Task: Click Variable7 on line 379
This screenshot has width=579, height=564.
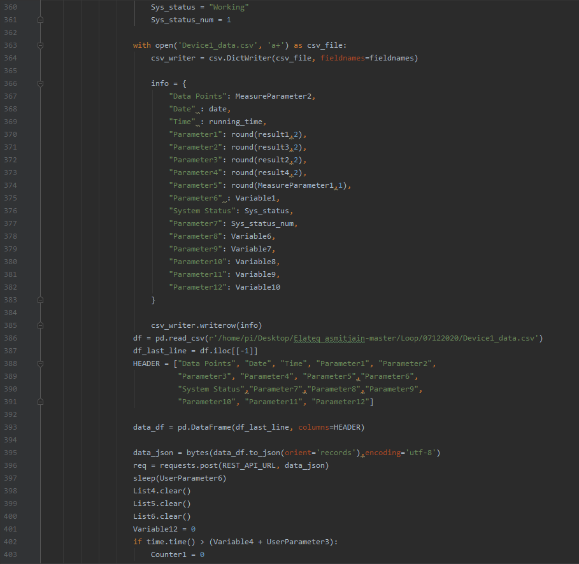Action: click(x=251, y=249)
